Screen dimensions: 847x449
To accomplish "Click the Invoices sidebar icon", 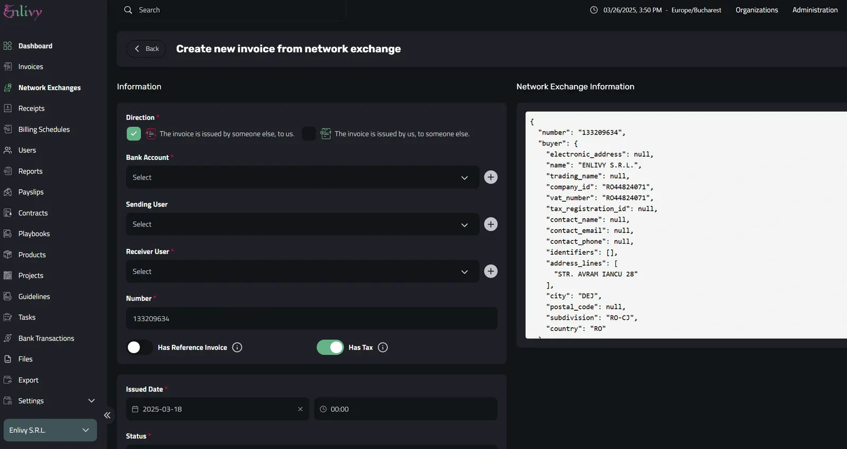I will 7,67.
